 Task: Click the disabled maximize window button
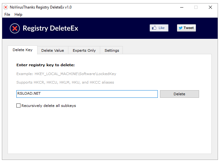[196, 7]
